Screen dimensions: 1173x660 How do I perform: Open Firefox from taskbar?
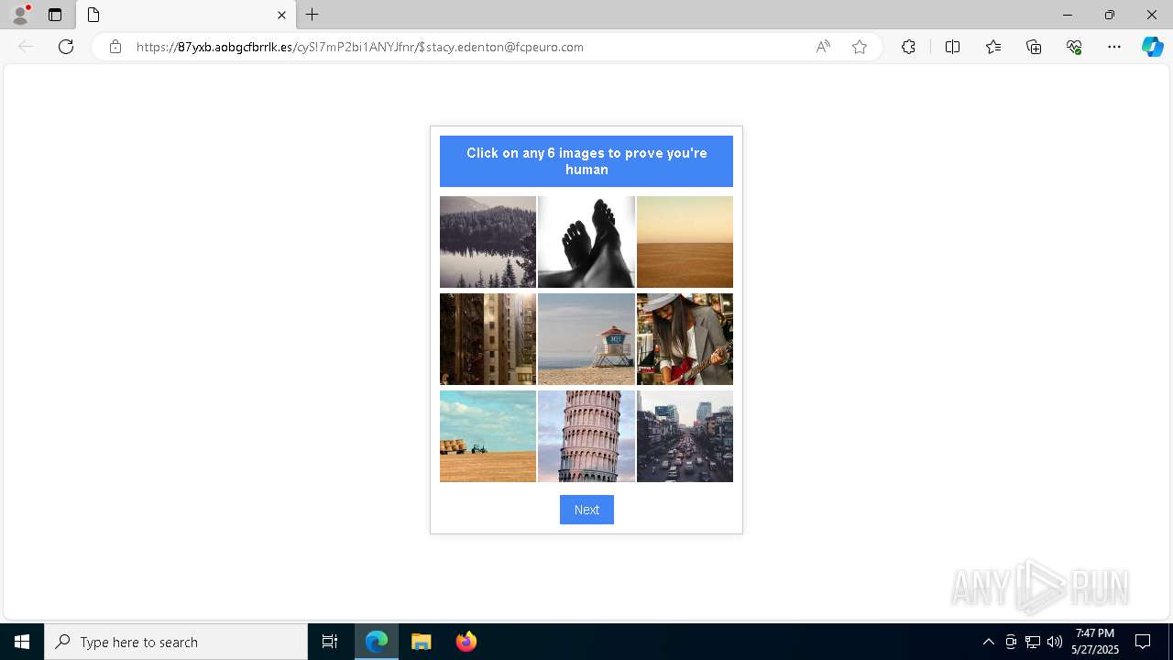[466, 642]
